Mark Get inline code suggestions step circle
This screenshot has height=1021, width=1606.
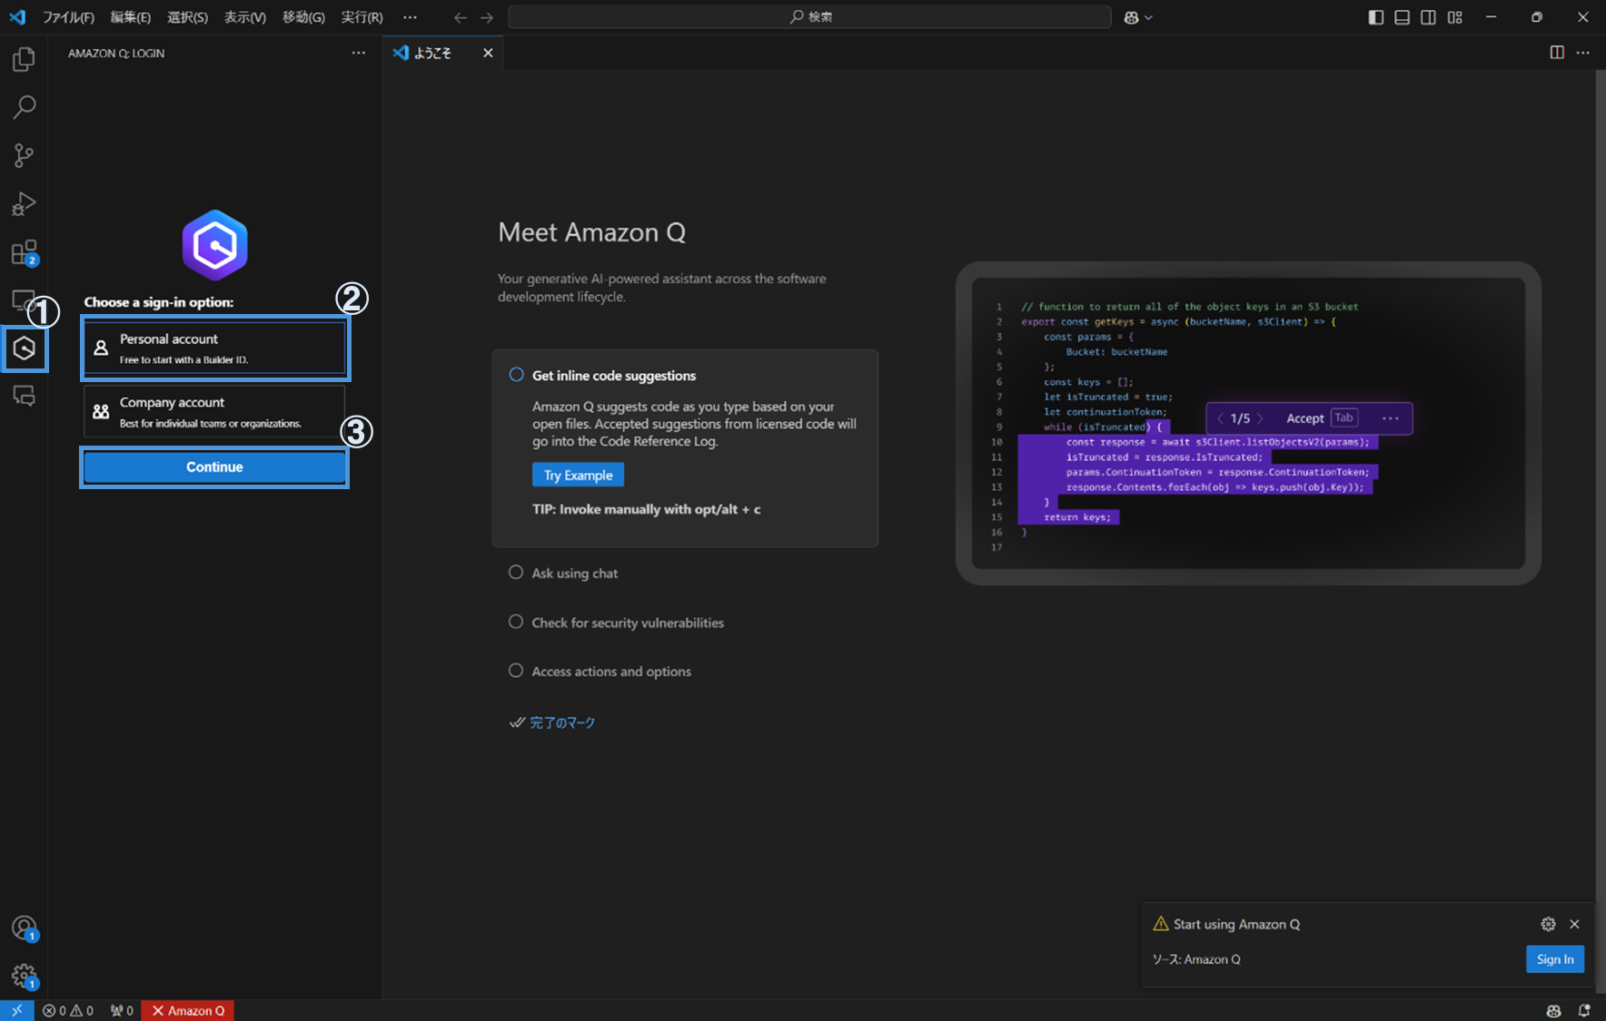coord(516,375)
